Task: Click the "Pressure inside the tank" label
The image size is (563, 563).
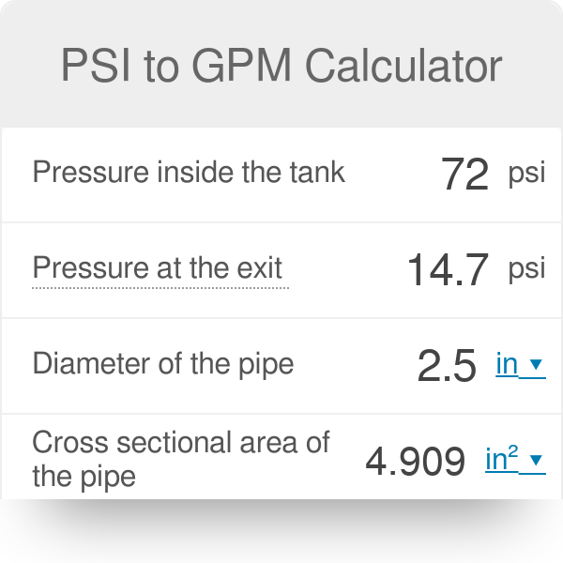Action: click(x=189, y=173)
